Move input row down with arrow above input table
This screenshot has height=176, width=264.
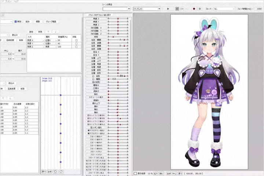pyautogui.click(x=55, y=32)
